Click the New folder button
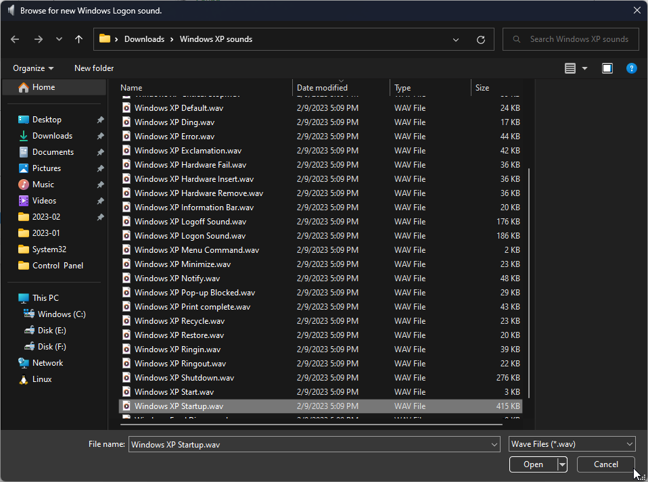The height and width of the screenshot is (482, 648). pos(94,68)
